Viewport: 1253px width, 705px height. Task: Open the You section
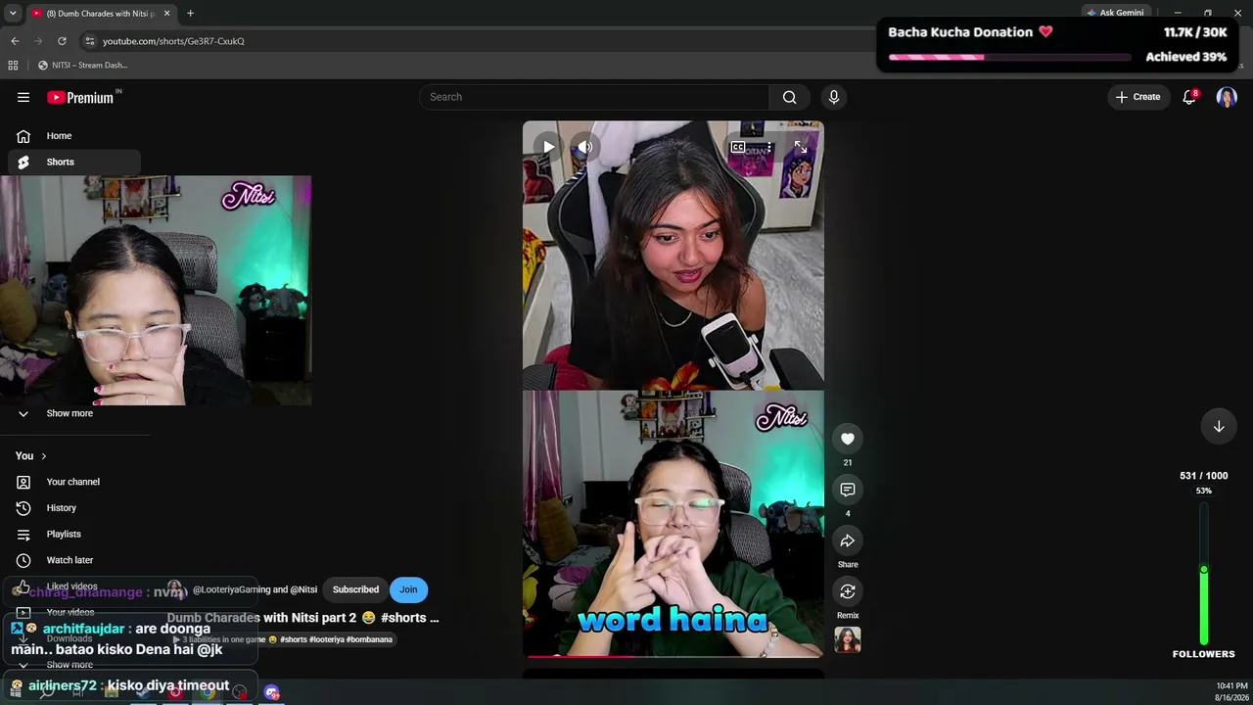31,455
